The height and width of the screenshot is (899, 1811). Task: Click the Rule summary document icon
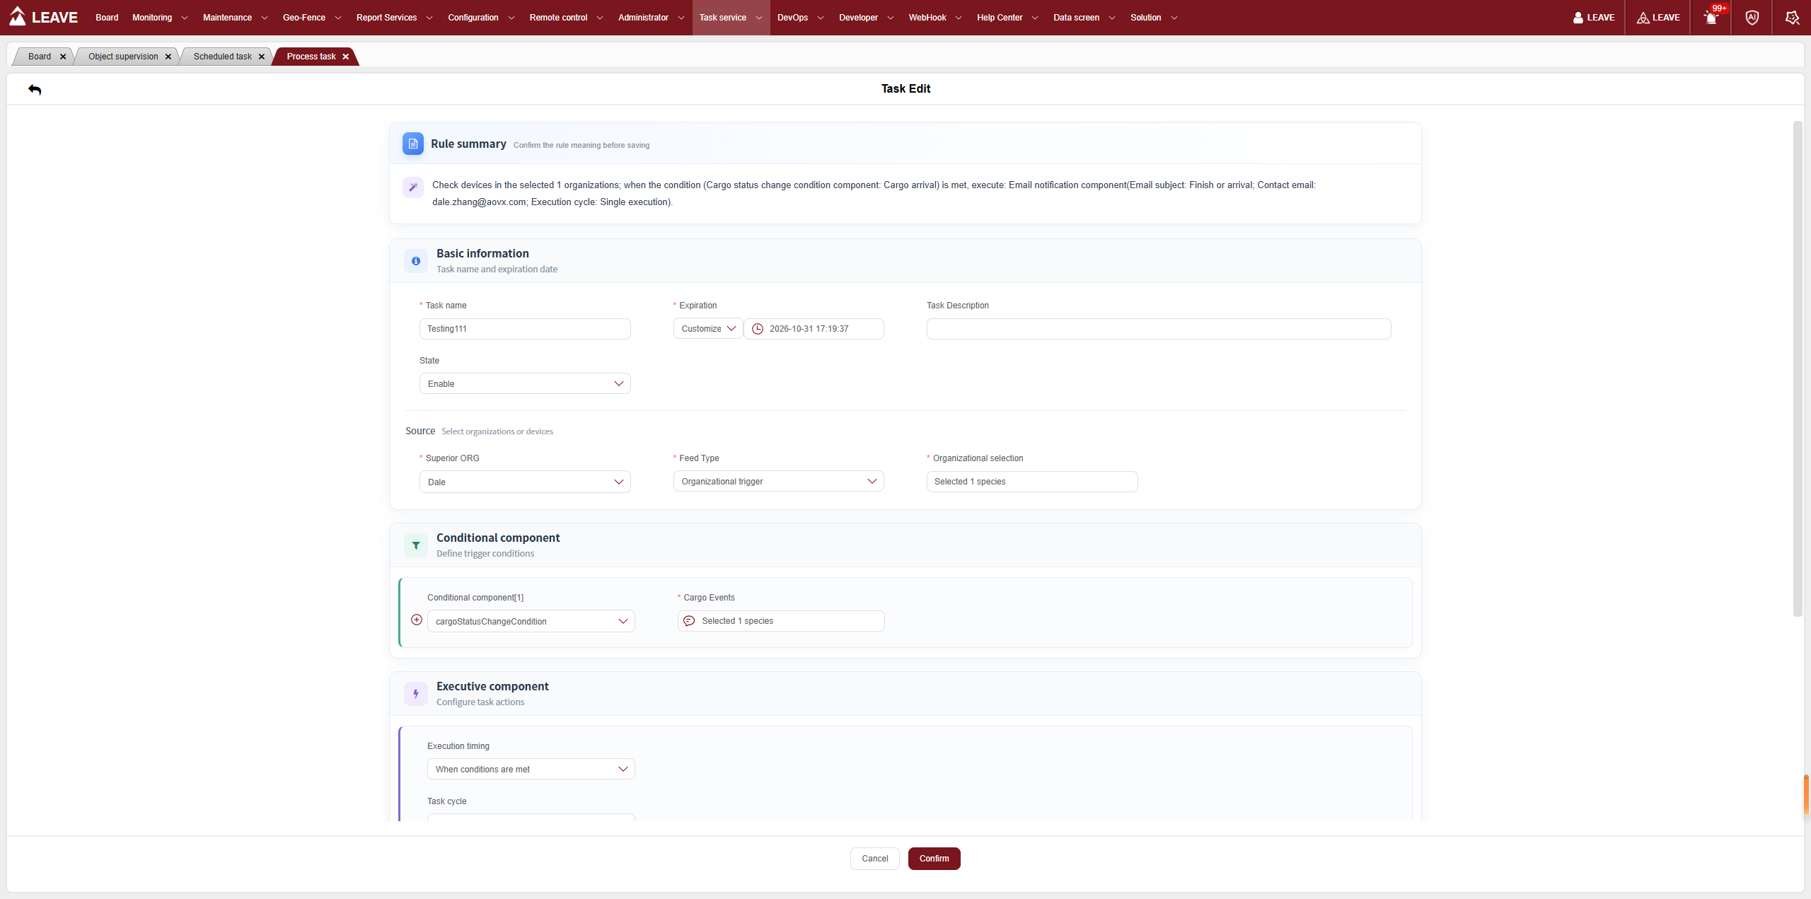click(413, 144)
